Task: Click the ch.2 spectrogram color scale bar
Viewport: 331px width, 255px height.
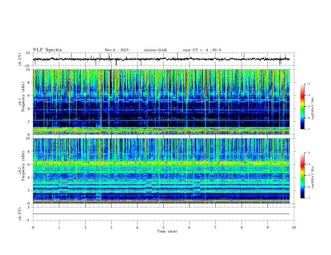Action: coord(302,175)
